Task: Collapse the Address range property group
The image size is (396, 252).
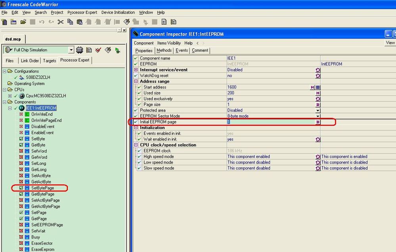Action: pos(136,81)
